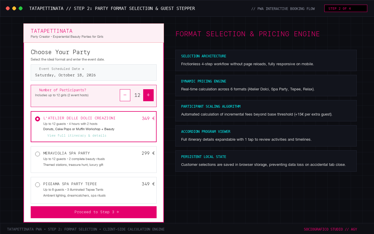Click the 349 € price on Atelier card

148,118
